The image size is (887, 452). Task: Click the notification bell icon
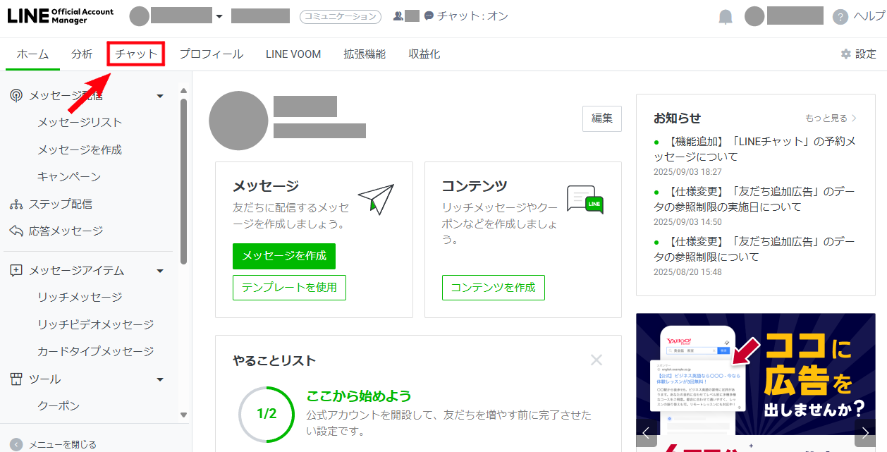pyautogui.click(x=726, y=18)
